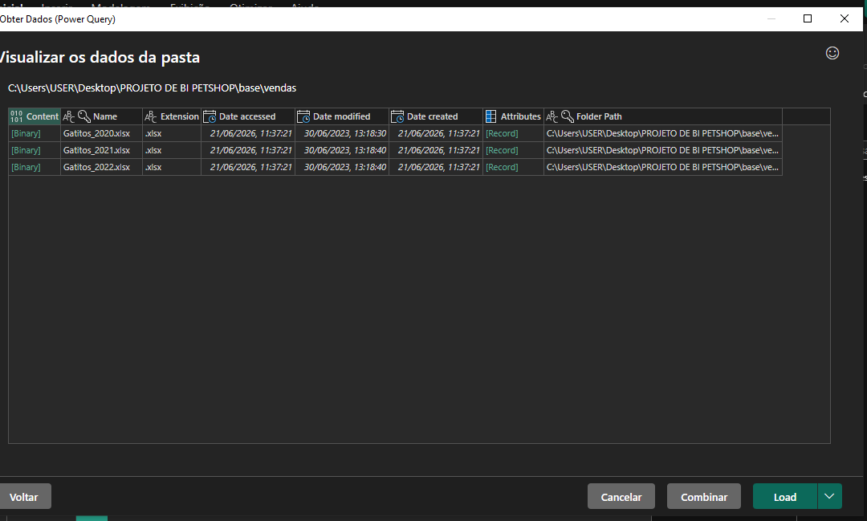Click the smiley feedback icon

tap(832, 53)
